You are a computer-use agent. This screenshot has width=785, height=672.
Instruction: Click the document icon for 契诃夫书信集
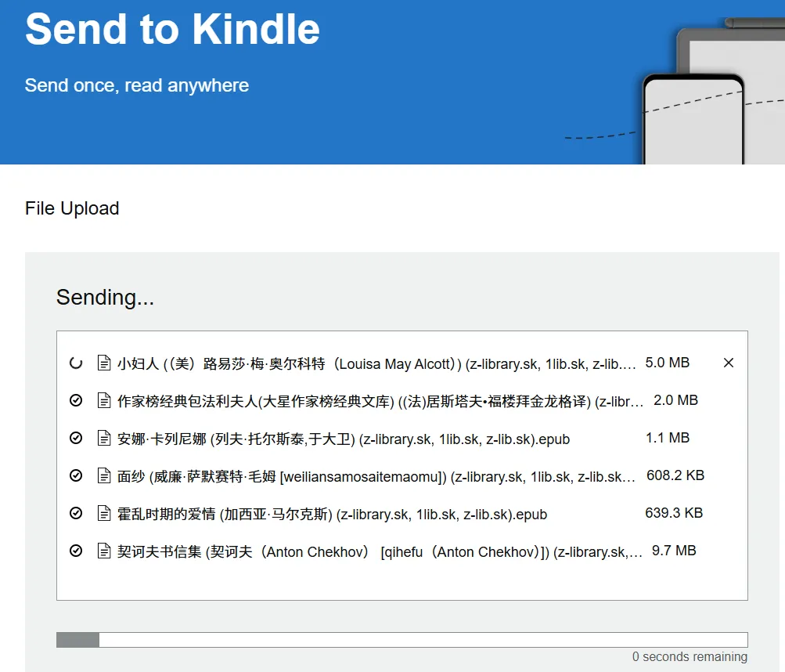tap(103, 551)
